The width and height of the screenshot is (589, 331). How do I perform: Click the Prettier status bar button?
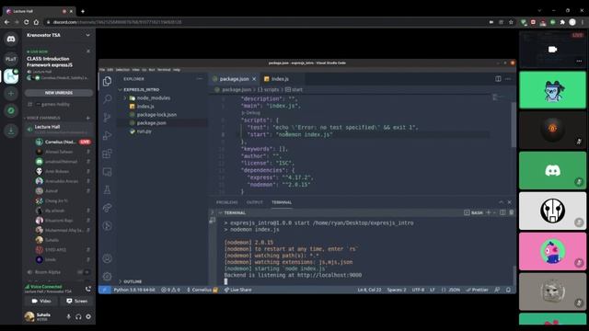coord(477,290)
